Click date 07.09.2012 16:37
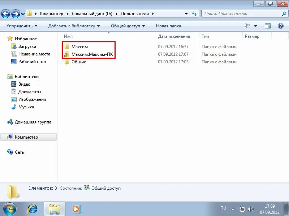Image resolution: width=289 pixels, height=216 pixels. click(173, 47)
